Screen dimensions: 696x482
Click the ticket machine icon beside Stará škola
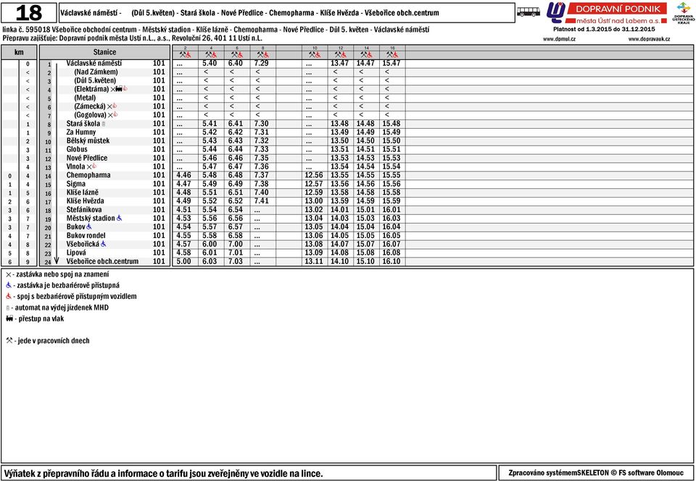tap(104, 124)
